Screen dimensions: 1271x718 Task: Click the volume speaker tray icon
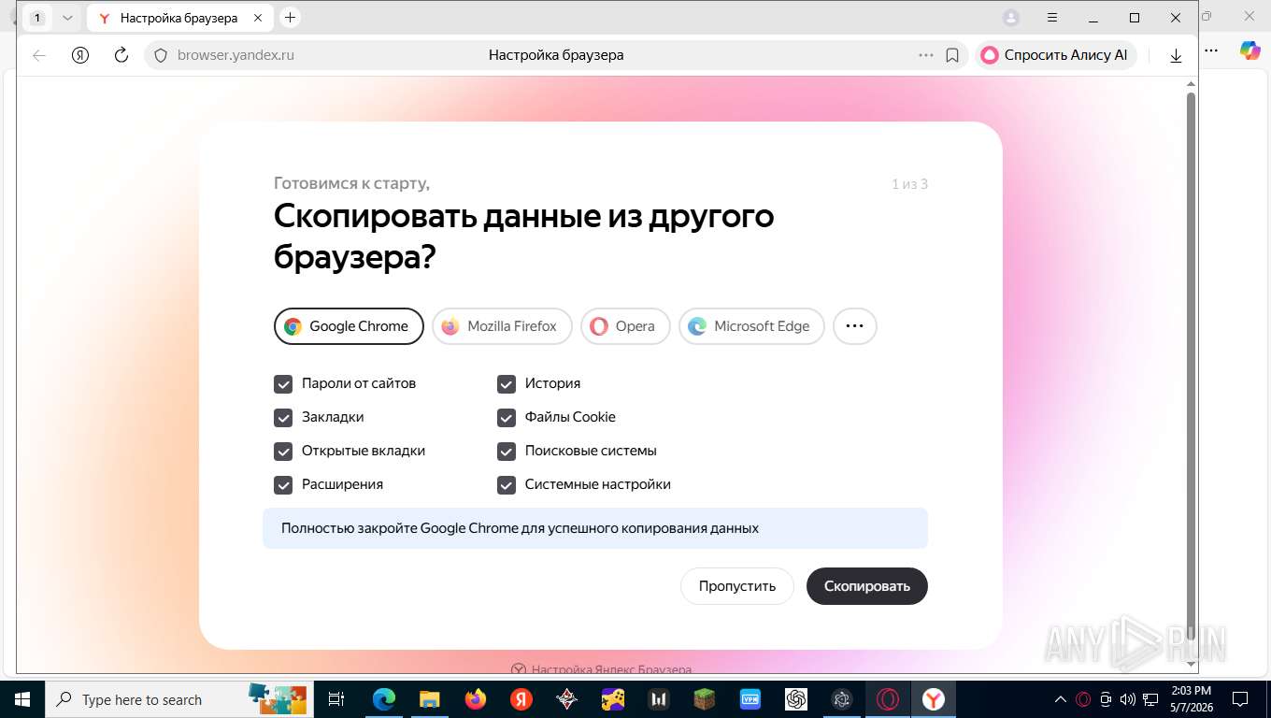(x=1128, y=699)
